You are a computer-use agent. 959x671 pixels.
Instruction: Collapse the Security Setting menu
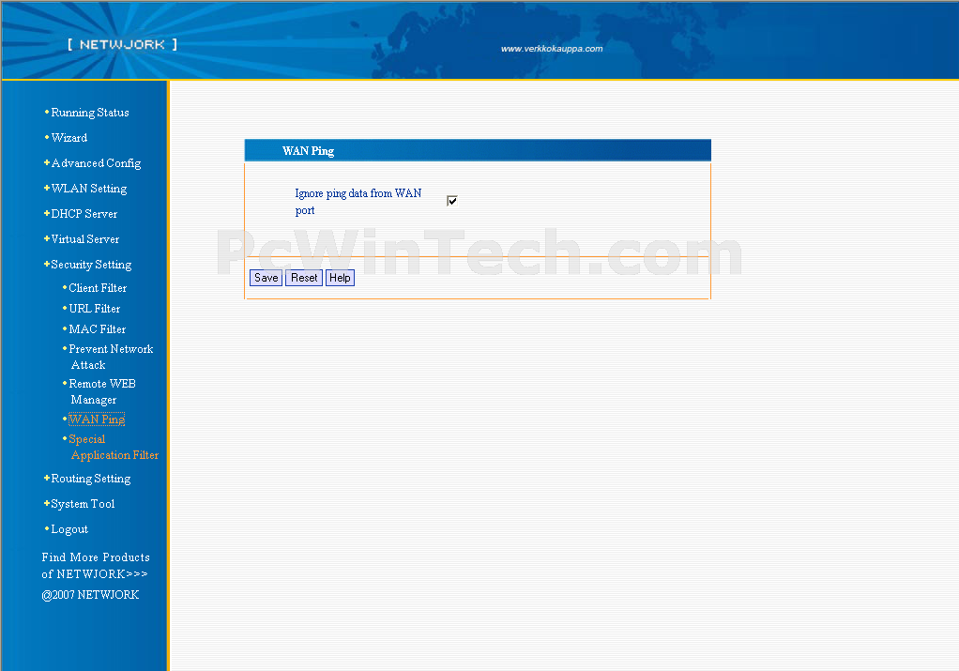(x=91, y=265)
